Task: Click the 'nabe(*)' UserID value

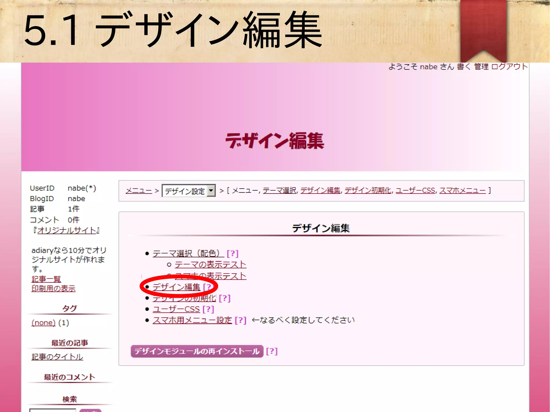Action: point(82,188)
